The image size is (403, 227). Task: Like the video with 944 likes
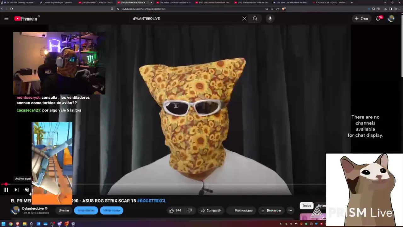click(175, 210)
